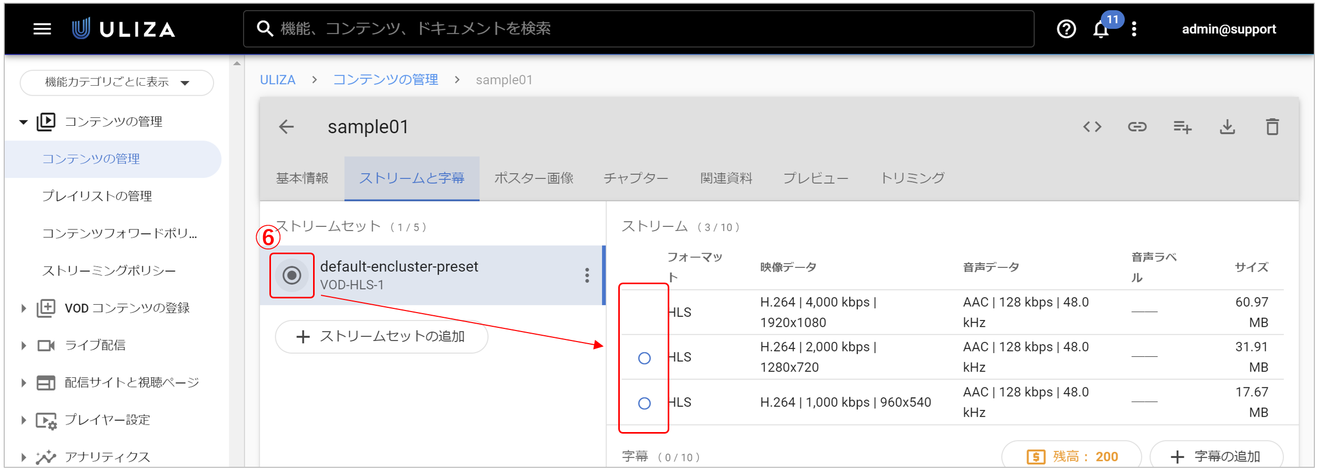Select the default-encluster-preset radio button
The height and width of the screenshot is (471, 1317).
pyautogui.click(x=291, y=275)
